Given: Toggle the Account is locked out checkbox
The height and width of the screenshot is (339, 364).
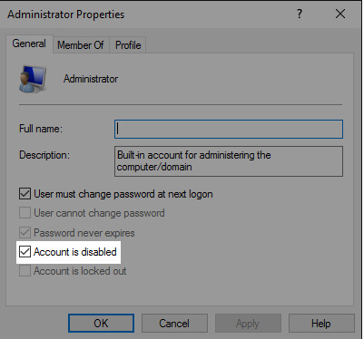Looking at the screenshot, I should (x=25, y=271).
